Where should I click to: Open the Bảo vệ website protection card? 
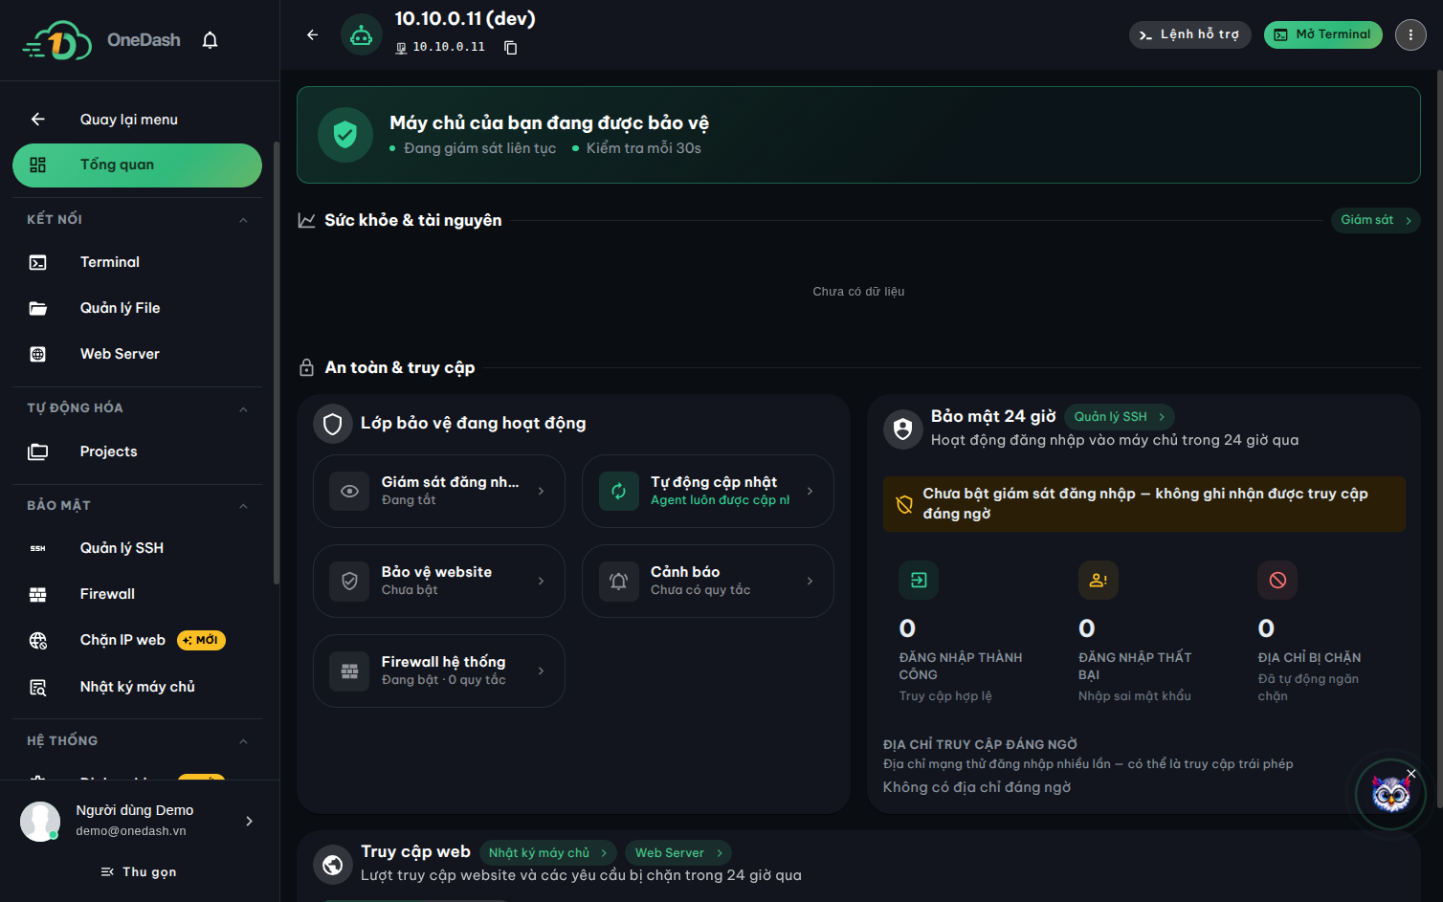point(439,581)
